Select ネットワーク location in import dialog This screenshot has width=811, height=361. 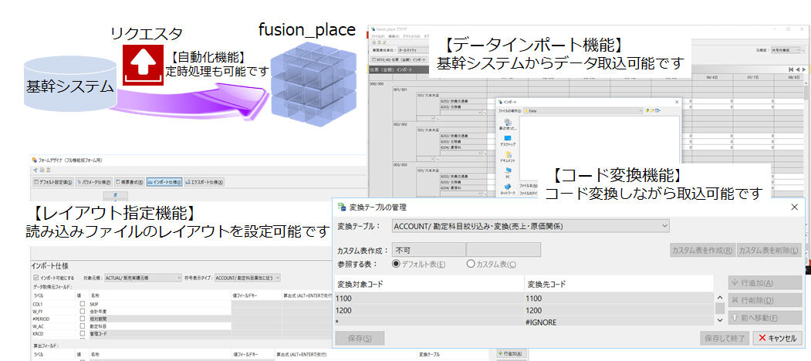pyautogui.click(x=508, y=189)
